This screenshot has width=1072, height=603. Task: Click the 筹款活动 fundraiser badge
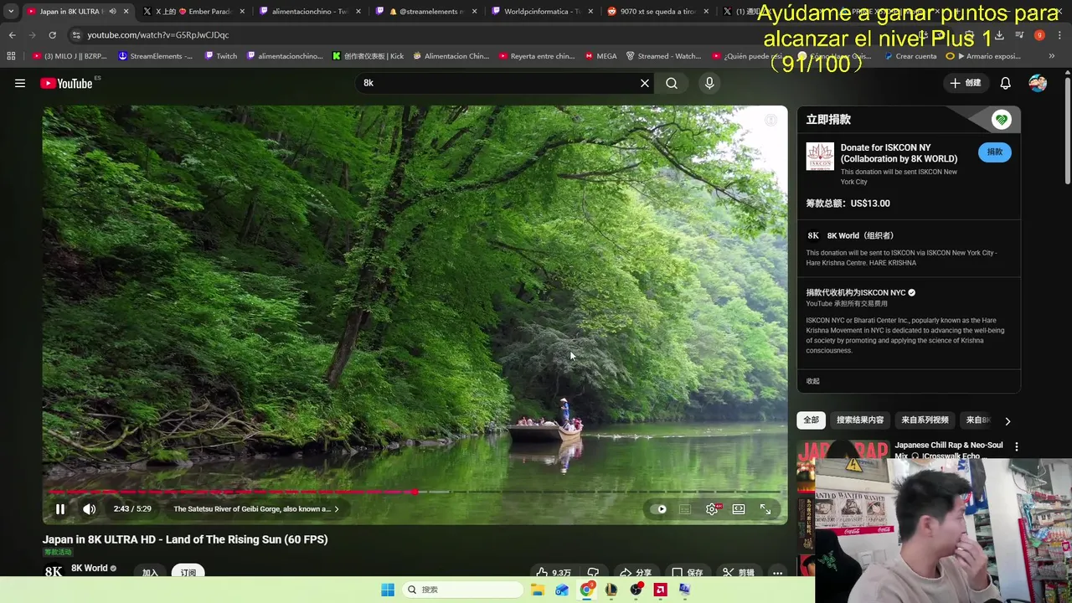pos(58,552)
